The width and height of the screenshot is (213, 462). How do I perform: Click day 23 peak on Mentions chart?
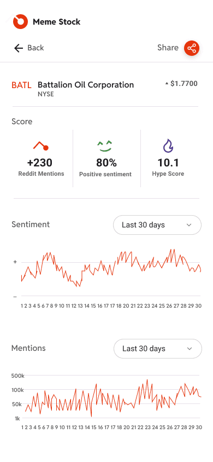147,380
